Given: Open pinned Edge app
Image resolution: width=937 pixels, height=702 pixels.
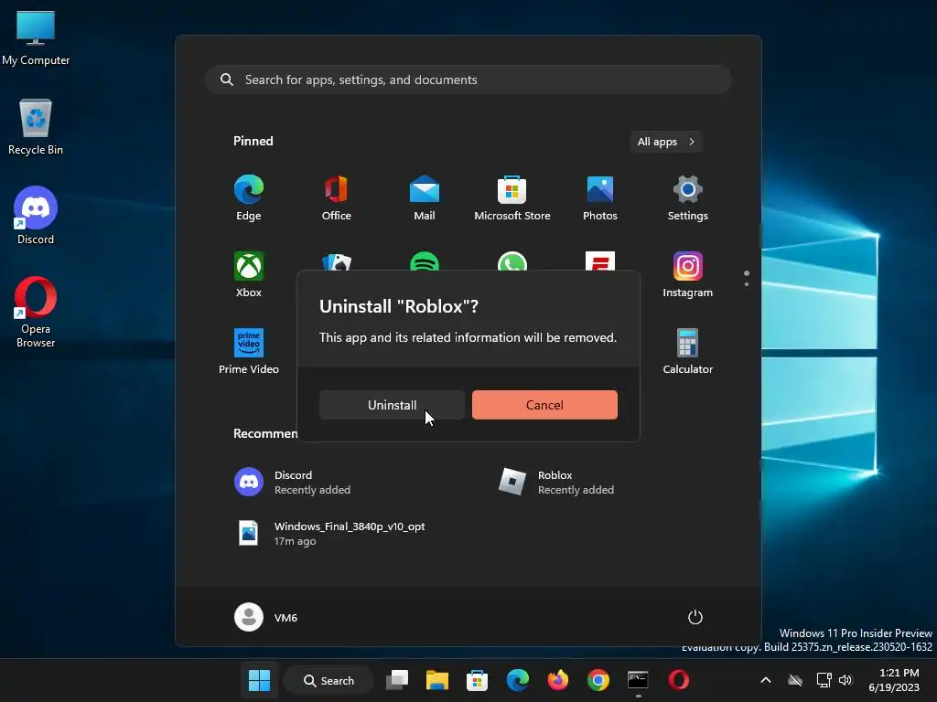Looking at the screenshot, I should point(249,198).
